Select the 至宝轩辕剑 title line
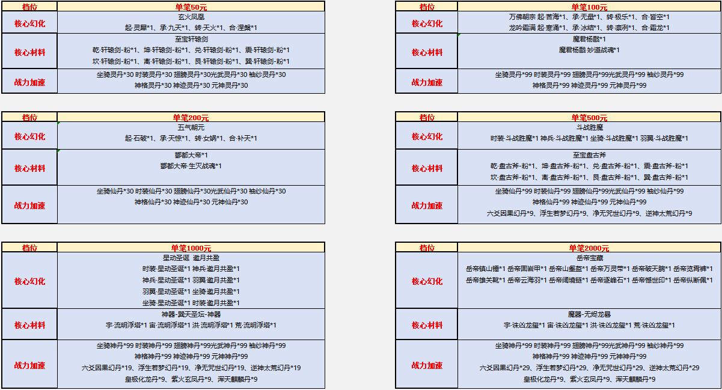 [191, 39]
